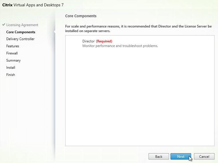Click the checkmark icon beside Licensing Agreement

pos(4,25)
